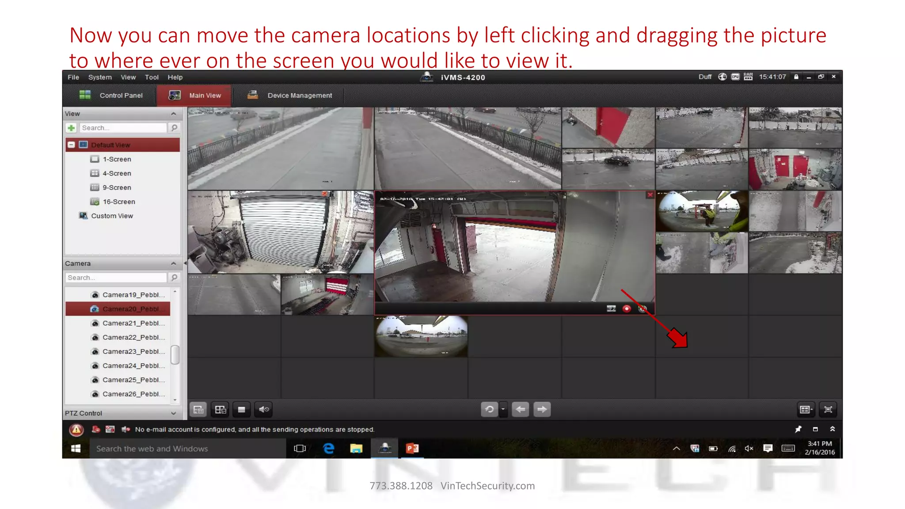Image resolution: width=905 pixels, height=509 pixels.
Task: Expand the PTZ Control panel
Action: tap(174, 414)
